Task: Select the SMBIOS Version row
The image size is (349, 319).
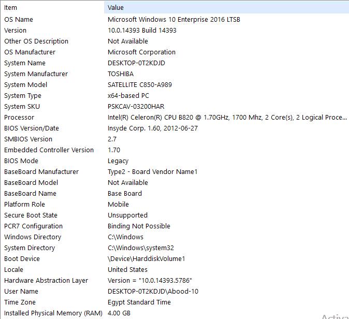Action: click(x=28, y=139)
